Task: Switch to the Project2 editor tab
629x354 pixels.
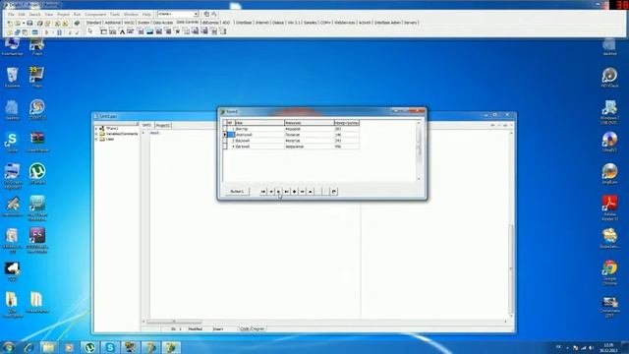Action: point(163,125)
